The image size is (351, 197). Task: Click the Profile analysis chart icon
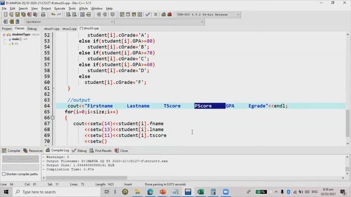(x=163, y=15)
